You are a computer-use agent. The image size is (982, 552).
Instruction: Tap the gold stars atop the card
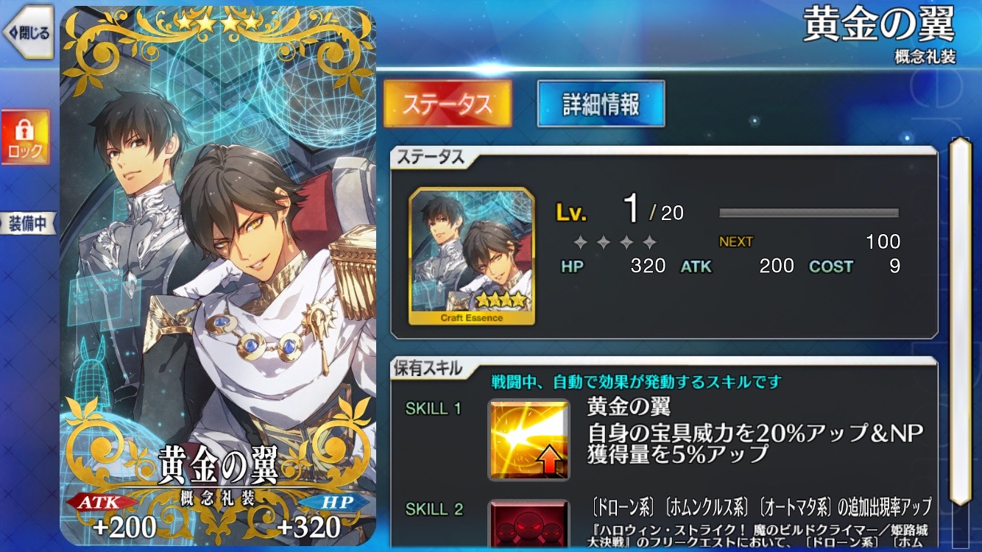[217, 23]
